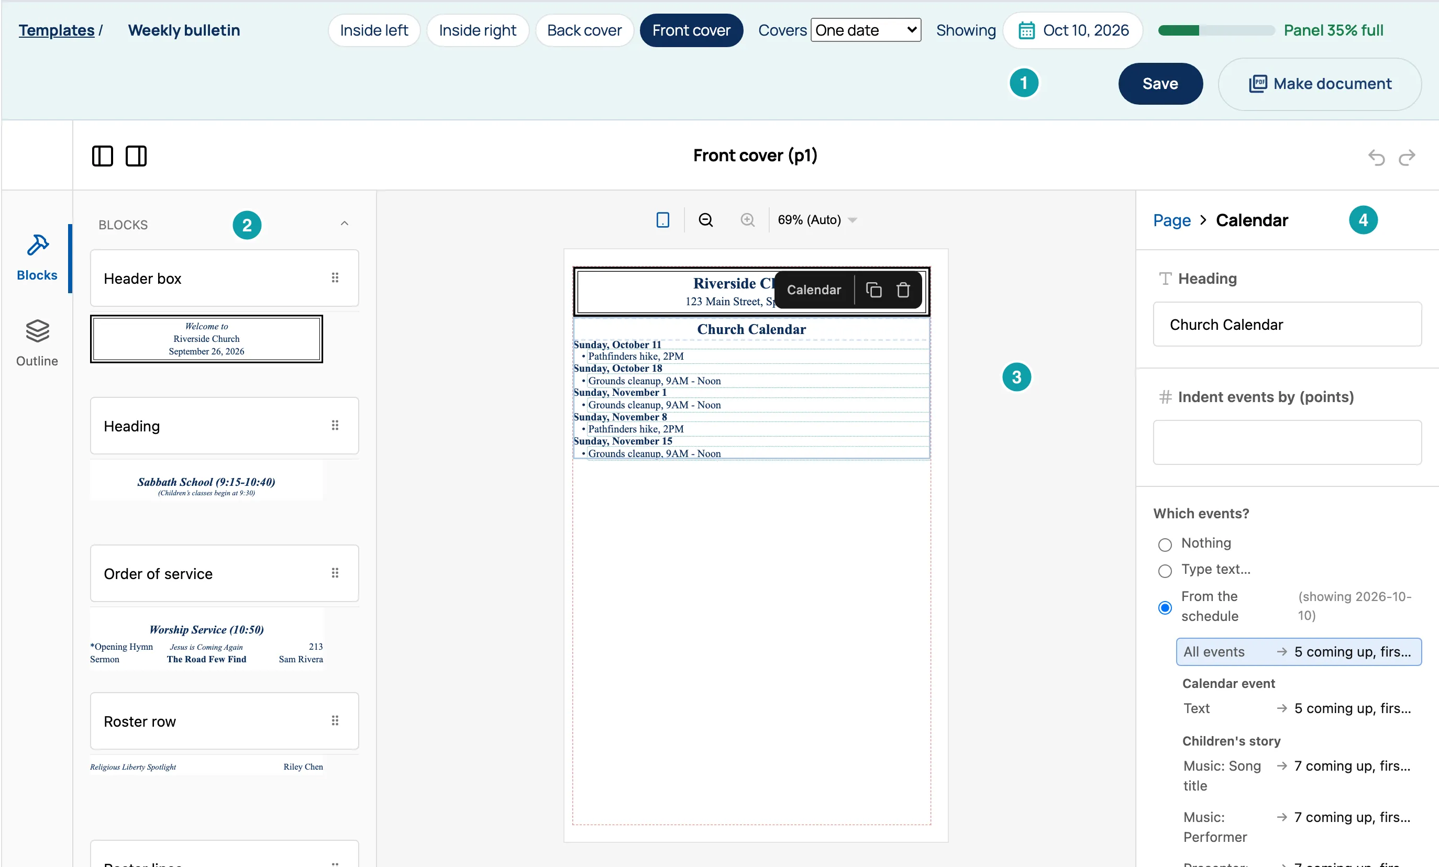Viewport: 1439px width, 867px height.
Task: Duplicate the Calendar block
Action: pyautogui.click(x=873, y=290)
